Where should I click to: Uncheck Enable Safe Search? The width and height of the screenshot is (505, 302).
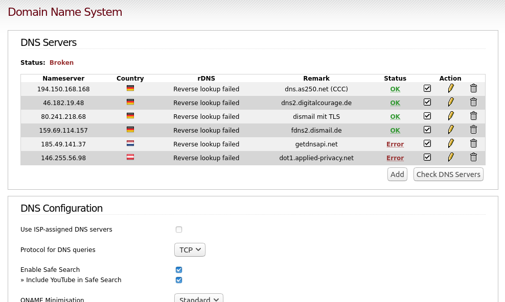[x=179, y=269]
